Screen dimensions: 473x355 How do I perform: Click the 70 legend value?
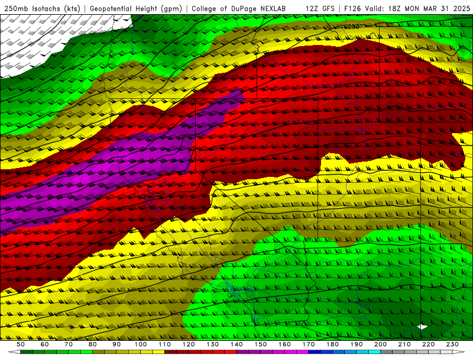pyautogui.click(x=69, y=344)
